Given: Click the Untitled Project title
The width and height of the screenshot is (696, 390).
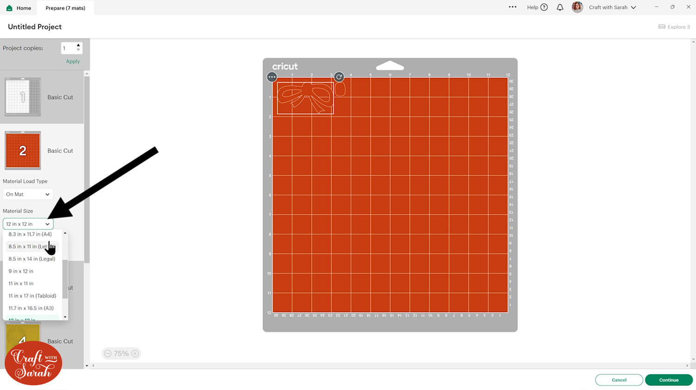Looking at the screenshot, I should pyautogui.click(x=35, y=27).
